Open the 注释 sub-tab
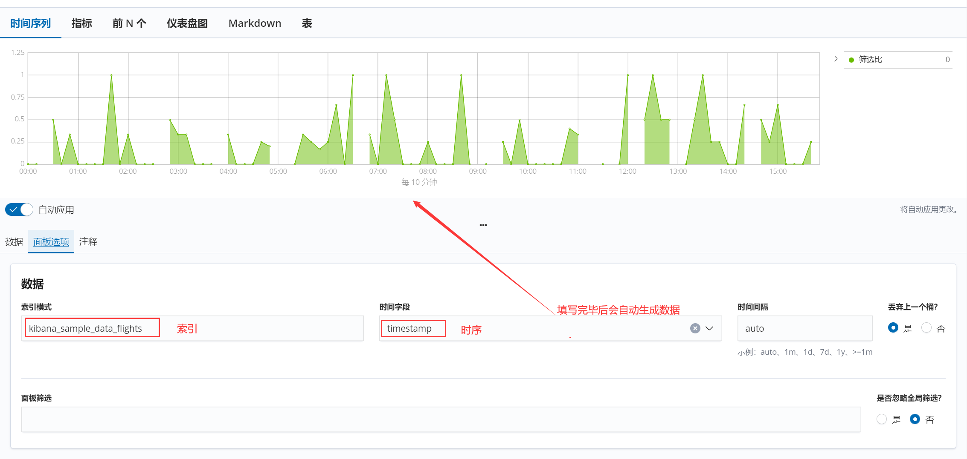Viewport: 967px width, 459px height. (x=88, y=242)
